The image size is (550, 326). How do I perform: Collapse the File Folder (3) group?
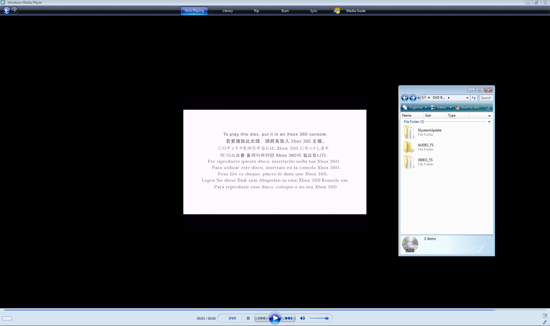click(489, 122)
